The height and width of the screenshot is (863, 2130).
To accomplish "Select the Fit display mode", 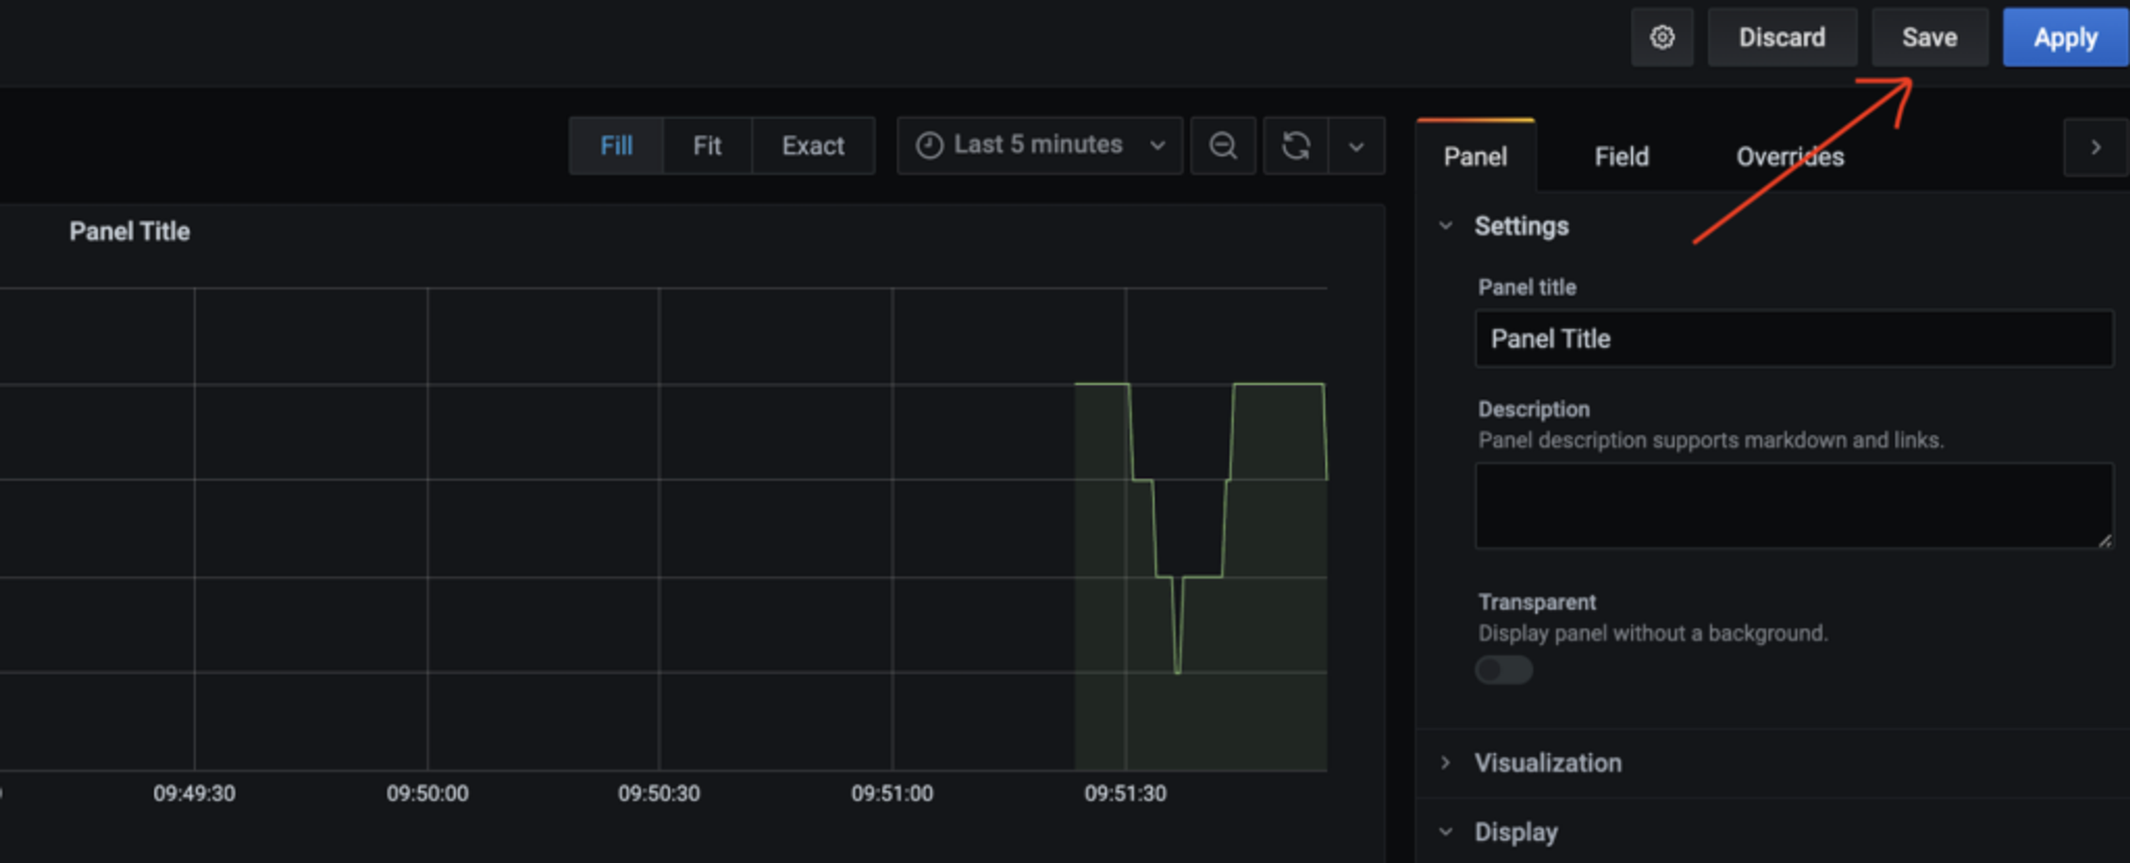I will coord(707,145).
